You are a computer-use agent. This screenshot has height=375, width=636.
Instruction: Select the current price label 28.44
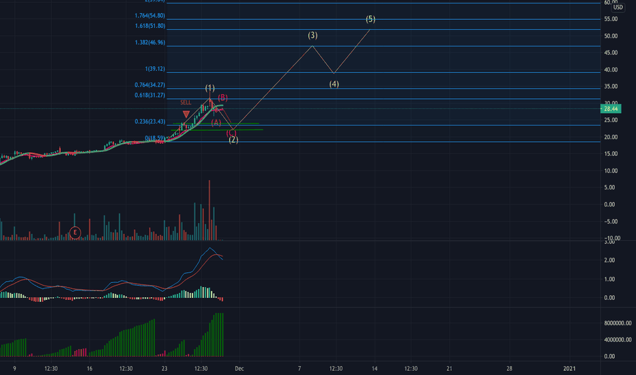point(611,108)
